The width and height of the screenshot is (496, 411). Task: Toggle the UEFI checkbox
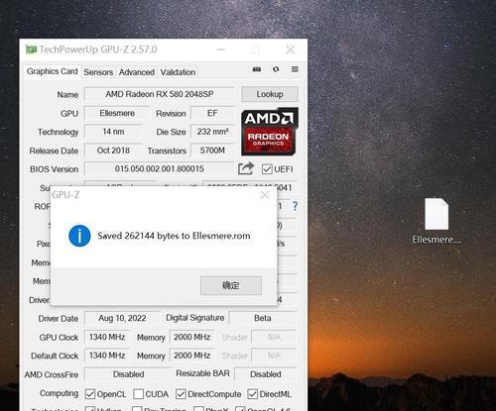point(267,169)
